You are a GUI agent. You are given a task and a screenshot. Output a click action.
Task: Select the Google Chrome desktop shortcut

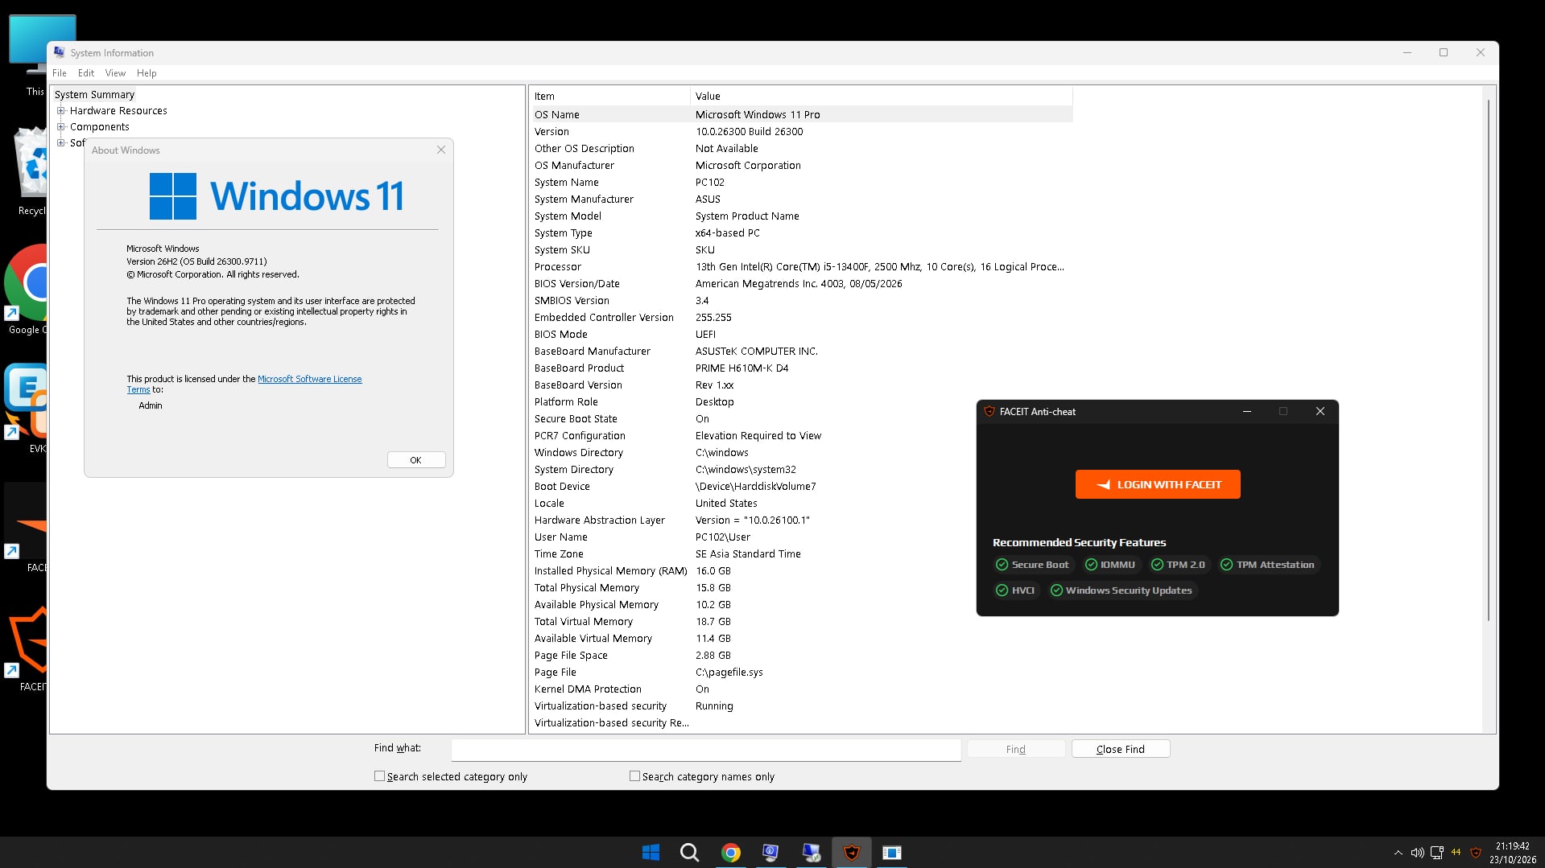point(27,290)
